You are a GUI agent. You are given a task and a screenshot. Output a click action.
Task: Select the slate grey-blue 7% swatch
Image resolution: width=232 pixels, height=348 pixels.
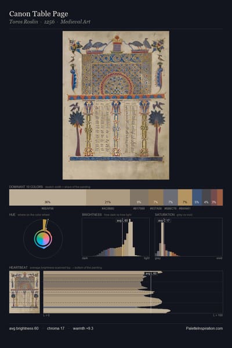coord(171,197)
